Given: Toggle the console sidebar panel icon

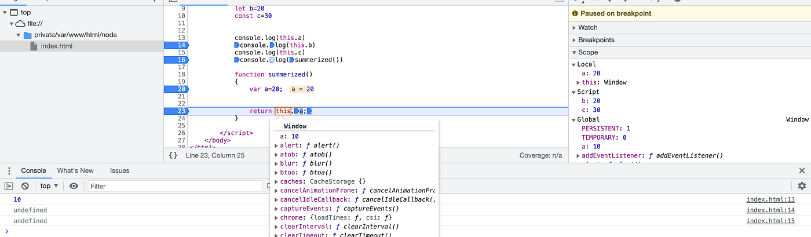Looking at the screenshot, I should (9, 186).
